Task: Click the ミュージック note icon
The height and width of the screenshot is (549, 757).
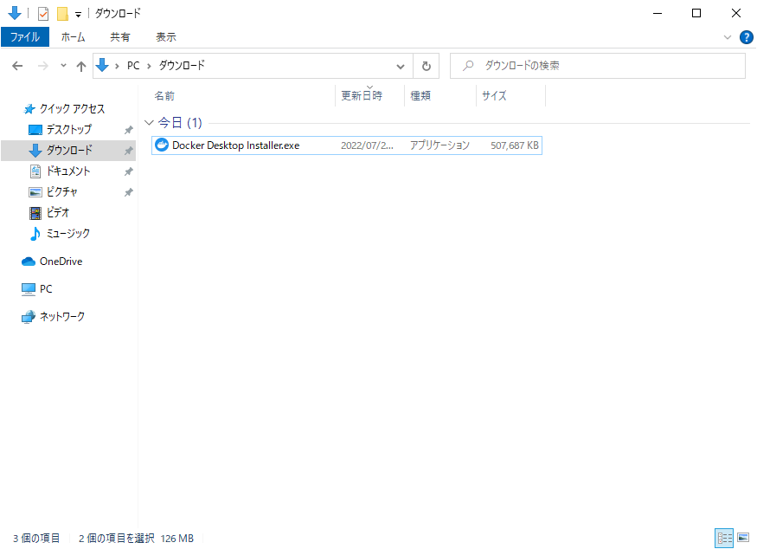Action: (35, 234)
